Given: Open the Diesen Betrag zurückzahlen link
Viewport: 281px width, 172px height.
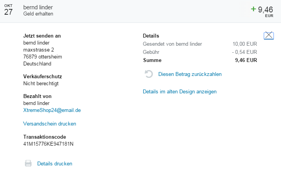Looking at the screenshot, I should 190,74.
